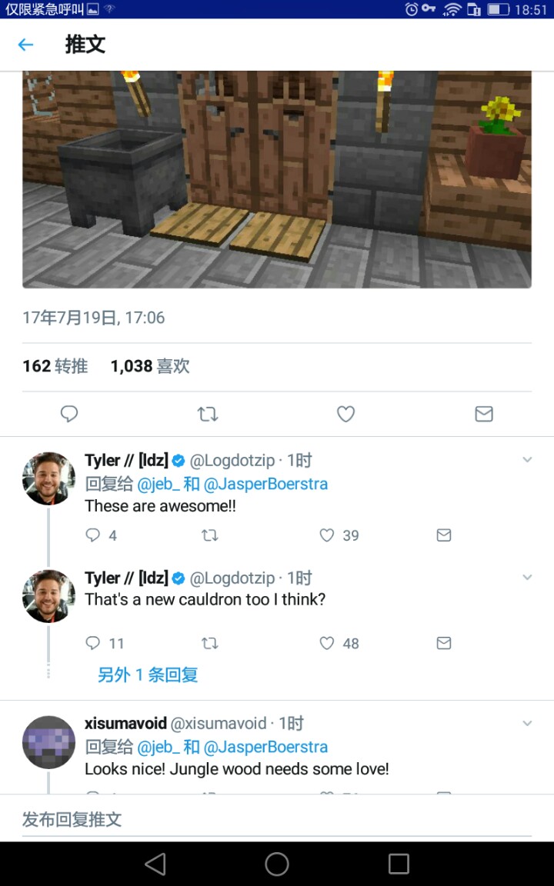Image resolution: width=554 pixels, height=886 pixels.
Task: Show the 1 additional reply link
Action: tap(148, 674)
